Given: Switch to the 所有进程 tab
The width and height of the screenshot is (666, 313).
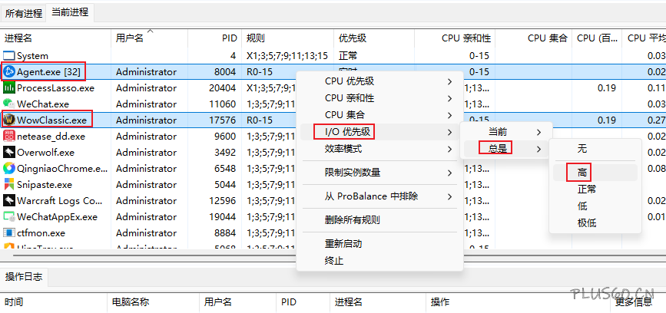Looking at the screenshot, I should [24, 13].
